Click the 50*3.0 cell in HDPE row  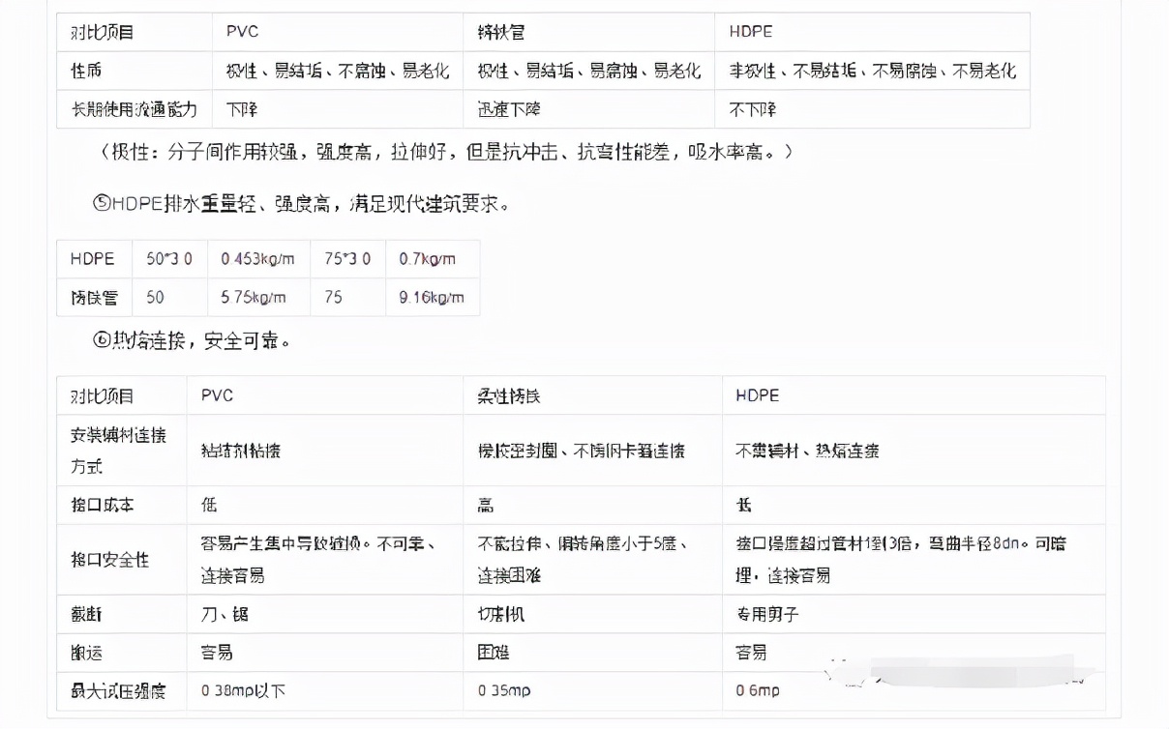[x=165, y=258]
